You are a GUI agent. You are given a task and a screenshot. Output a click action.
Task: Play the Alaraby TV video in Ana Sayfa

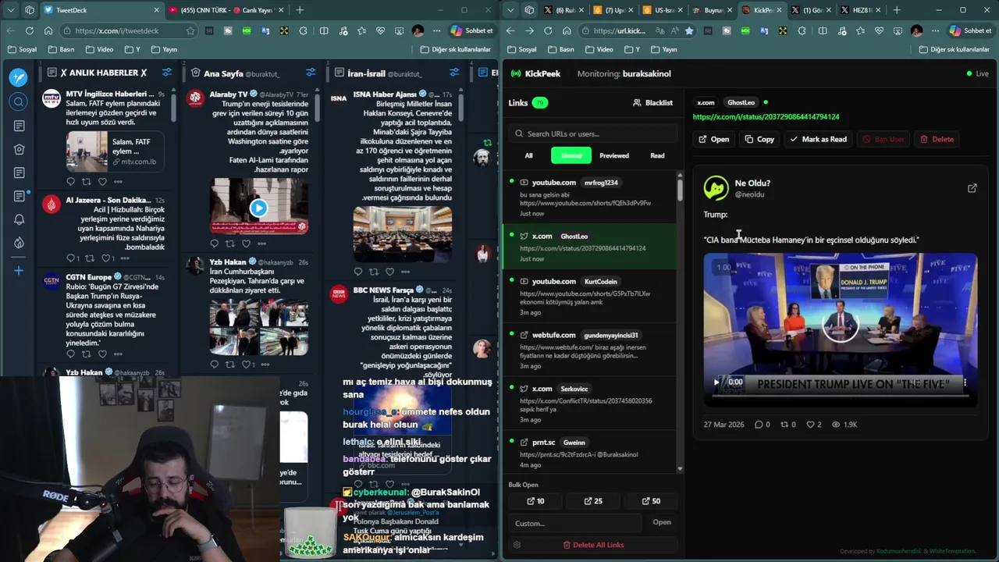[x=258, y=208]
